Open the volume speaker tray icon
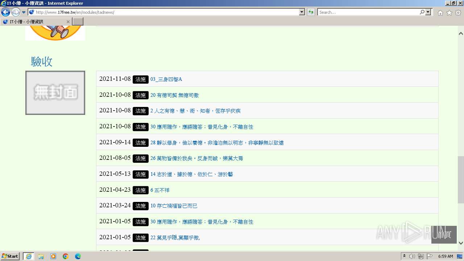The image size is (464, 261). (412, 256)
